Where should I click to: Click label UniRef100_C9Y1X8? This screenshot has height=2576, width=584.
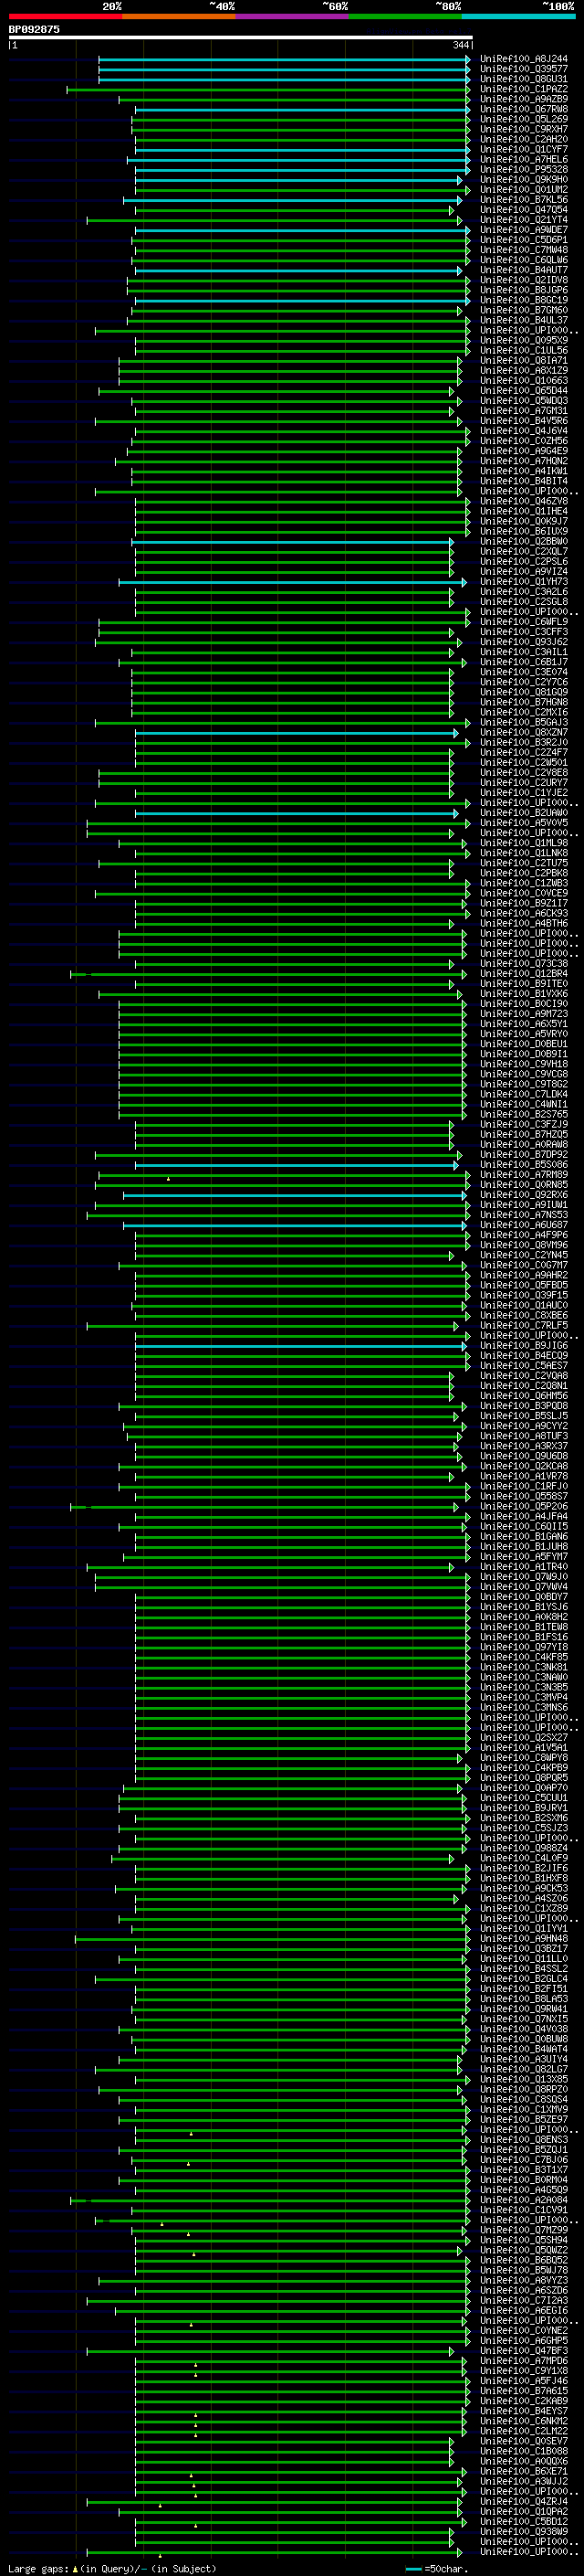coord(524,2371)
